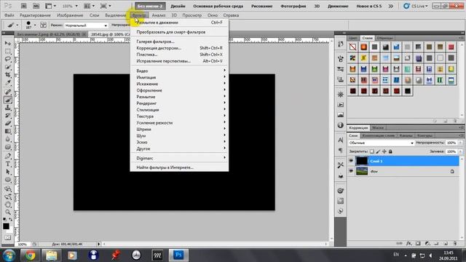Add a layer style via fx icon
The image size is (466, 262).
coord(409,244)
